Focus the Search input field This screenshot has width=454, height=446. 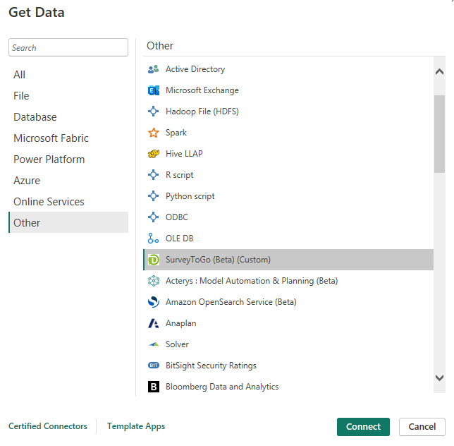(68, 47)
